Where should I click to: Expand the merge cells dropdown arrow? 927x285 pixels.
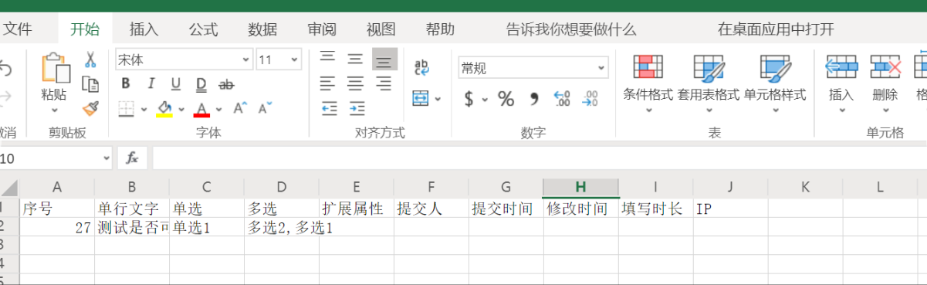click(438, 99)
